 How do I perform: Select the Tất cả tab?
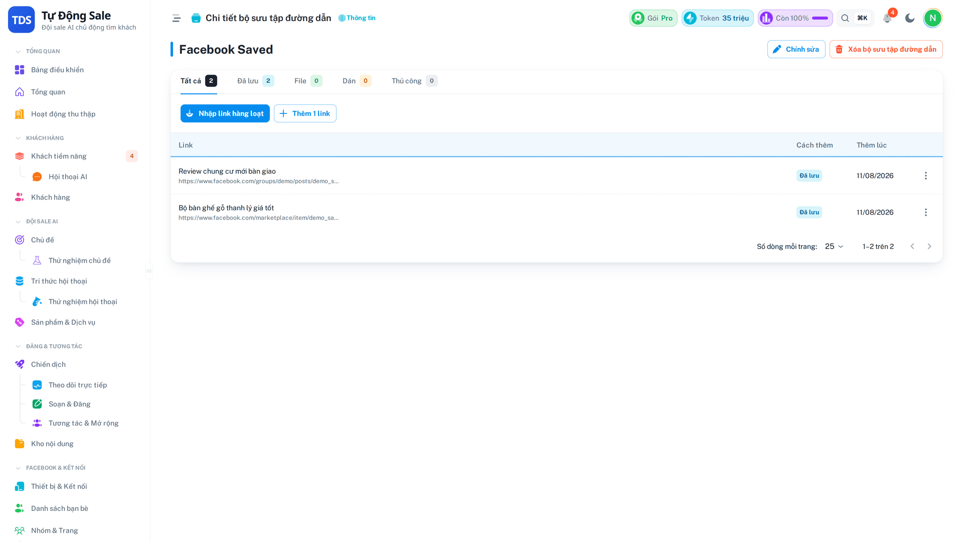point(199,81)
